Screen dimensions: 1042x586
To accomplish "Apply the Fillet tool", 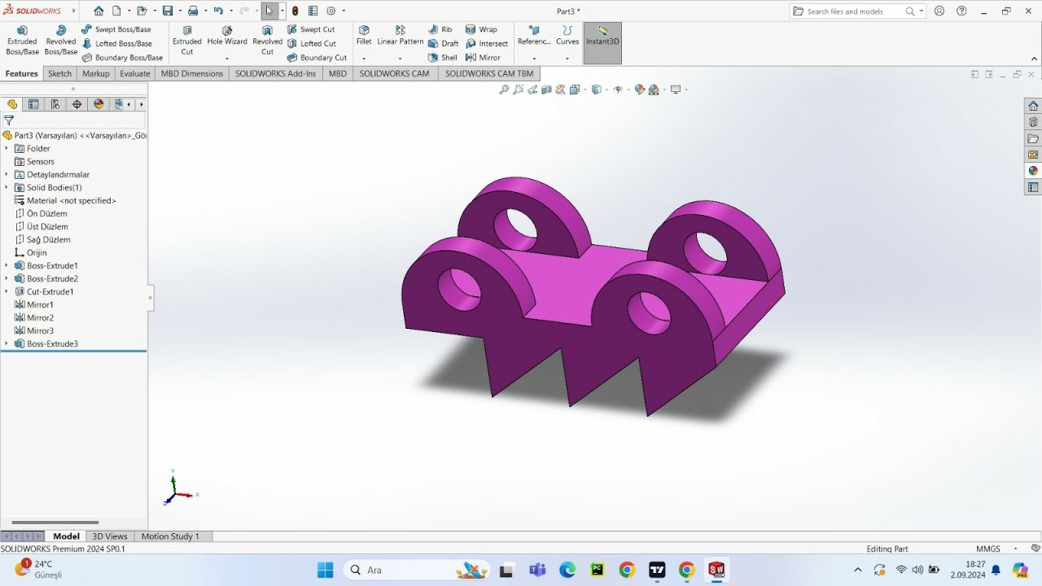I will pos(364,36).
